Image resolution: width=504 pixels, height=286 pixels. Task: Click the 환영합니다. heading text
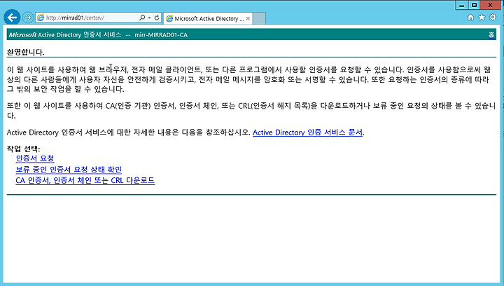[x=25, y=52]
